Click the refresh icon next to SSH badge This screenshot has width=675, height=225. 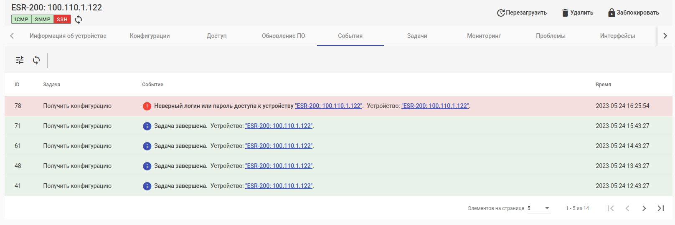[x=79, y=20]
